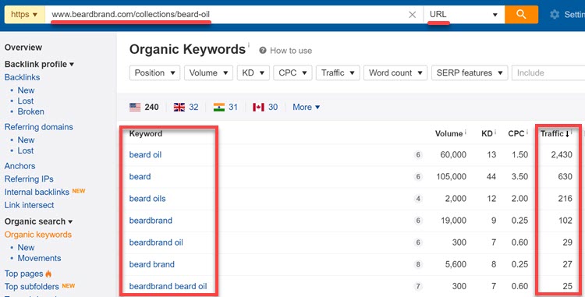The width and height of the screenshot is (585, 297).
Task: Sort by the Volume column header
Action: pyautogui.click(x=448, y=133)
